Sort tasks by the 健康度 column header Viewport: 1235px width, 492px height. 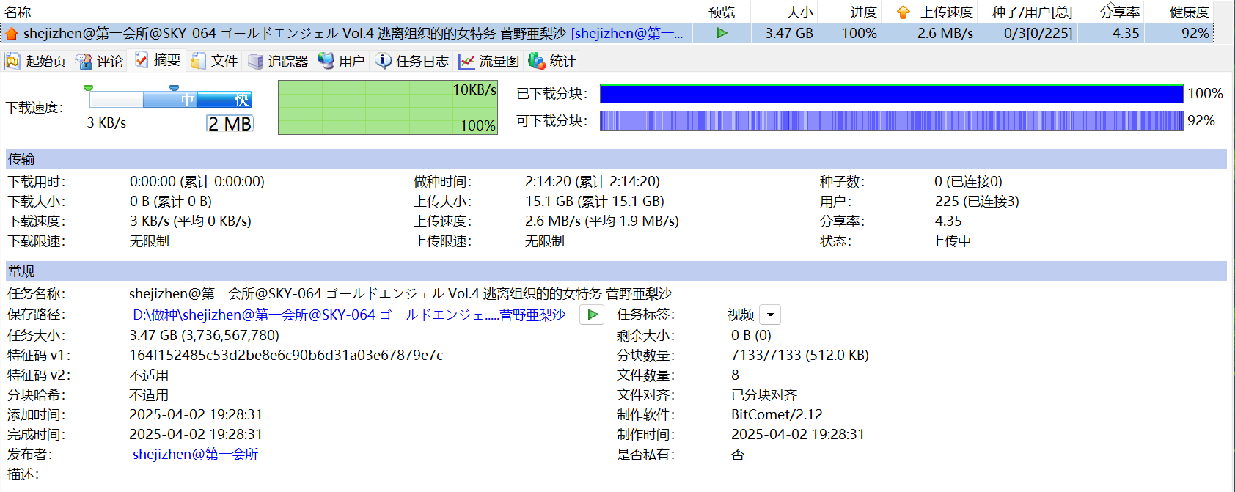[x=1189, y=12]
